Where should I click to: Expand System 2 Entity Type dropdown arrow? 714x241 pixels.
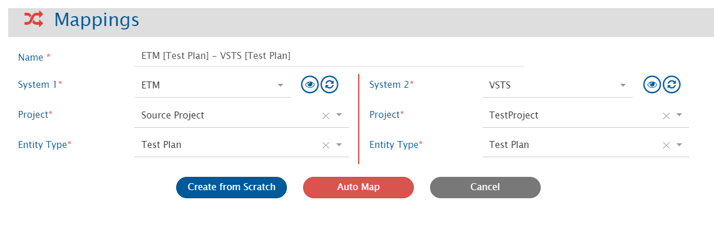coord(679,145)
